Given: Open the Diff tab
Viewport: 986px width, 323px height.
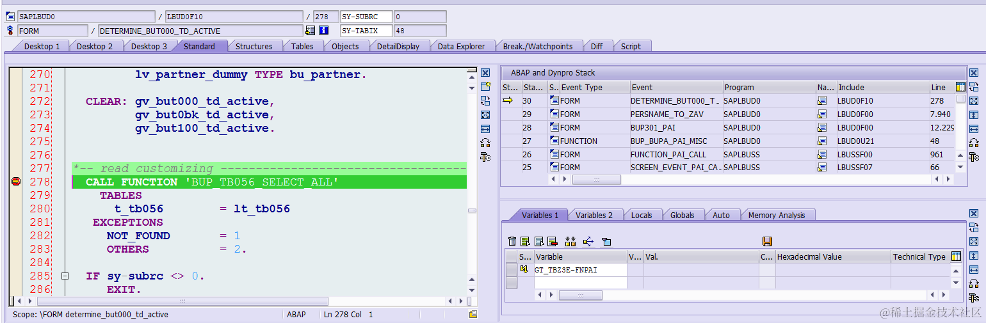Looking at the screenshot, I should [596, 46].
